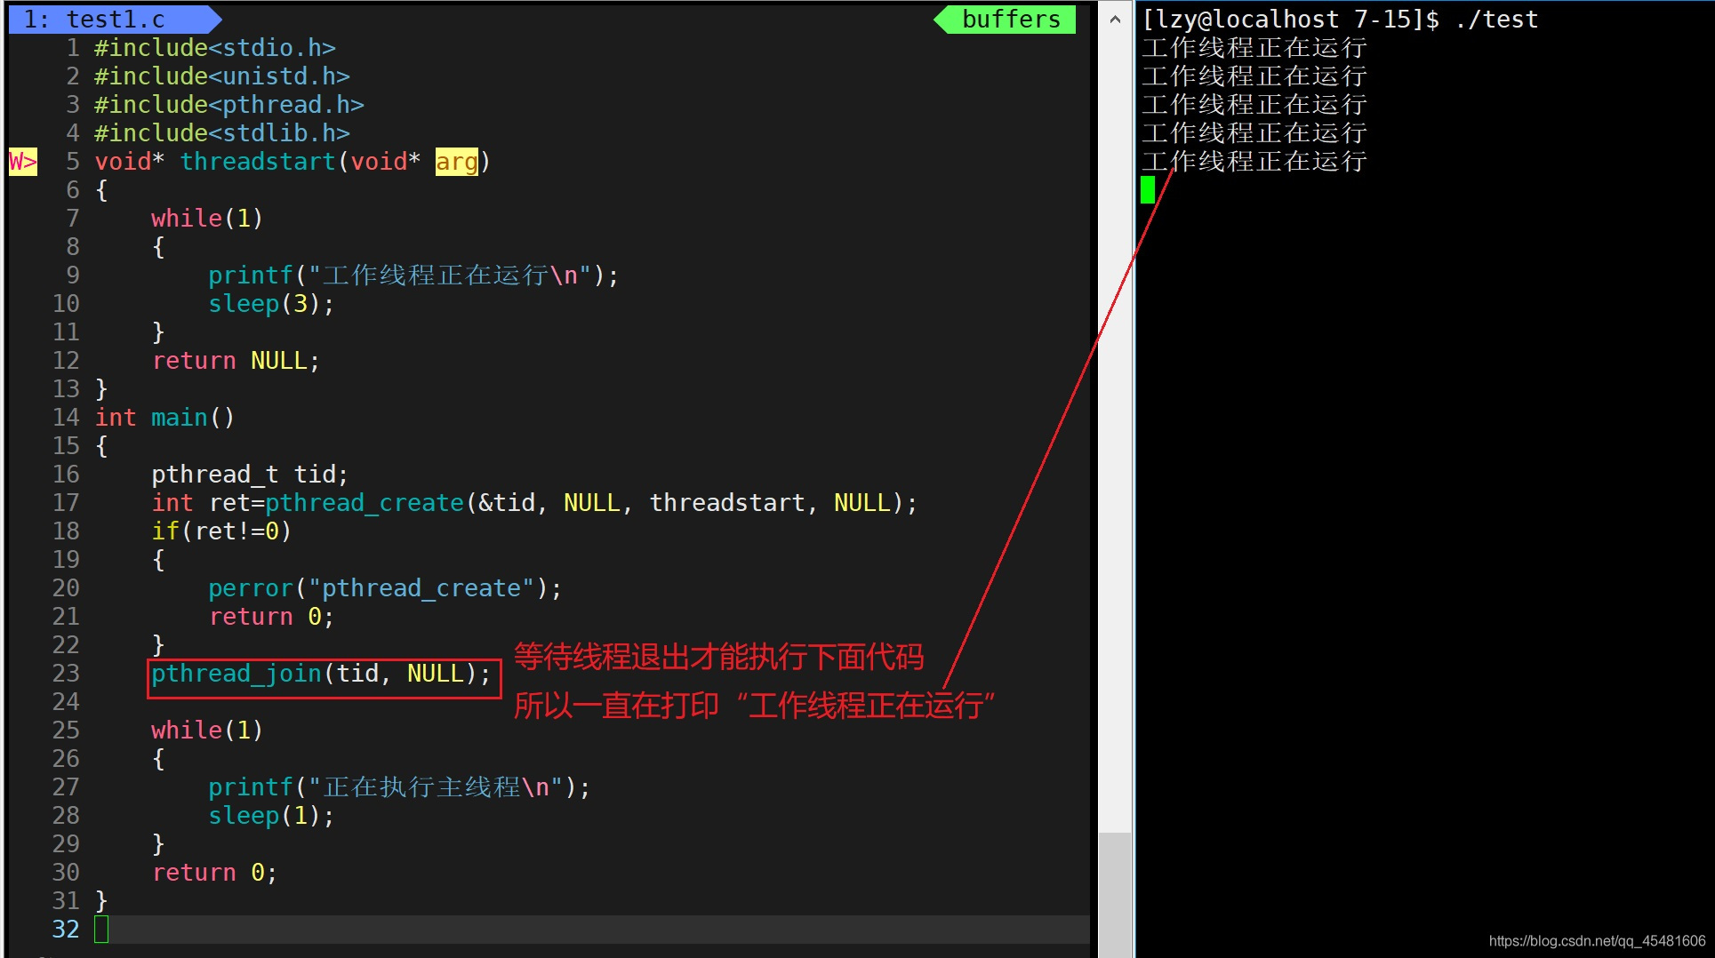Click the printf call on line 9

(413, 275)
